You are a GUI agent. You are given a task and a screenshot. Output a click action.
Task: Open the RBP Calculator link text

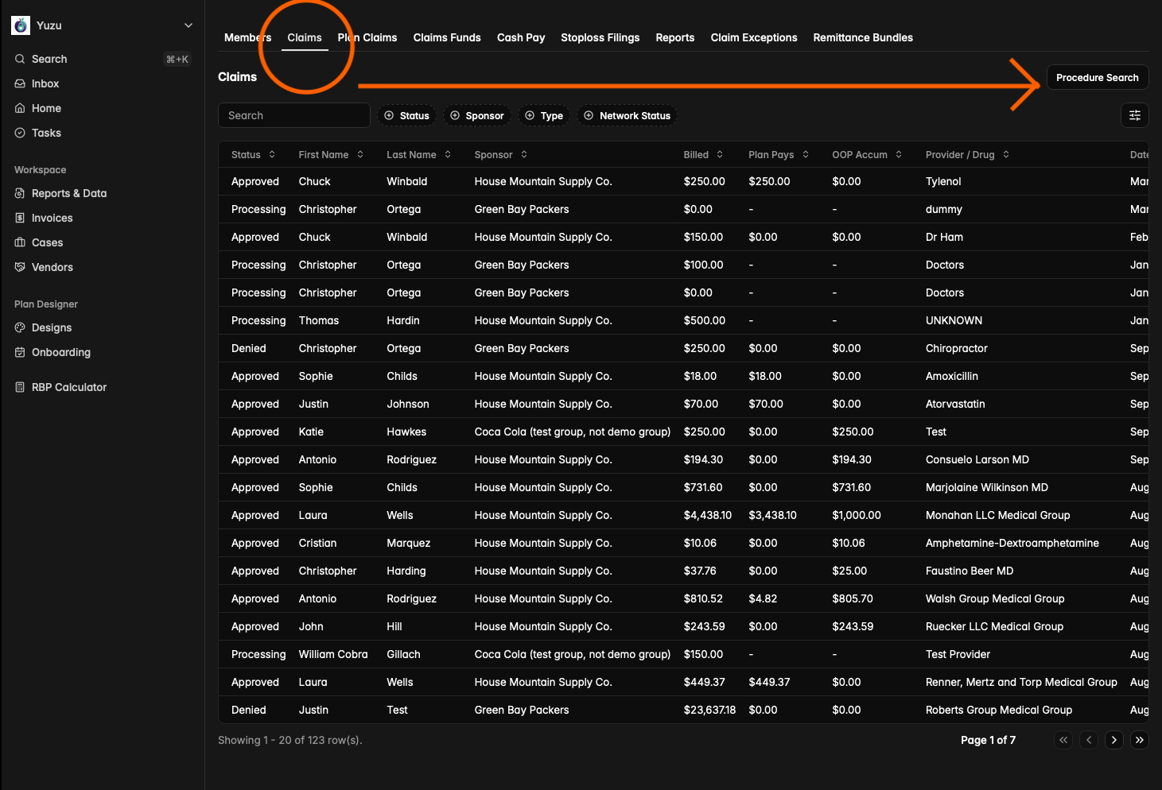pyautogui.click(x=69, y=387)
